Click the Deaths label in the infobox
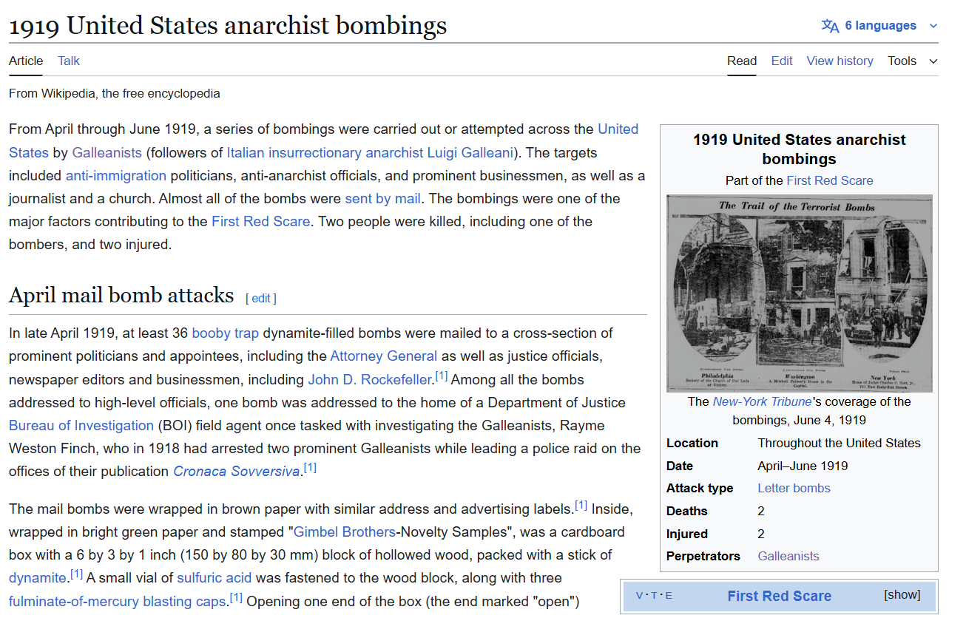 coord(687,511)
